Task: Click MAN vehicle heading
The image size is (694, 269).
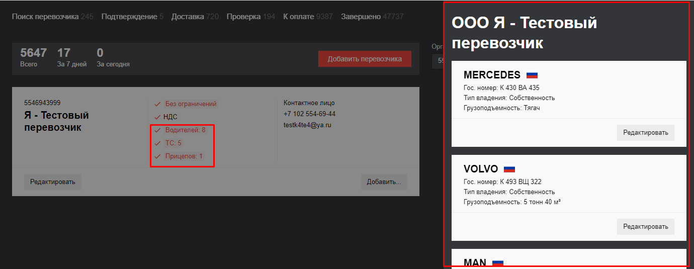Action: (475, 262)
